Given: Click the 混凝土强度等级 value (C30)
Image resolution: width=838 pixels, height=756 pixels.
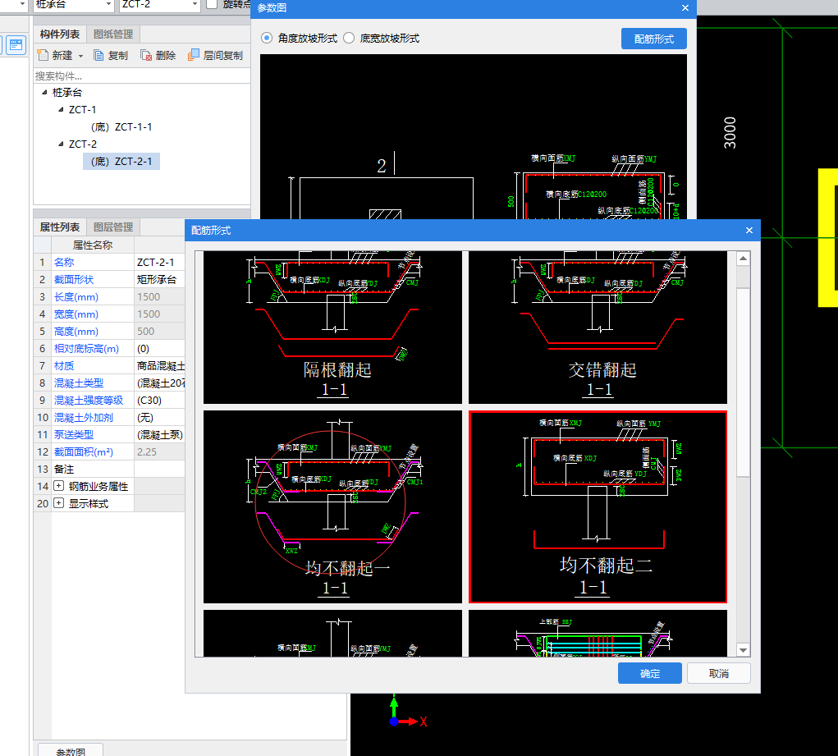Looking at the screenshot, I should click(x=149, y=400).
